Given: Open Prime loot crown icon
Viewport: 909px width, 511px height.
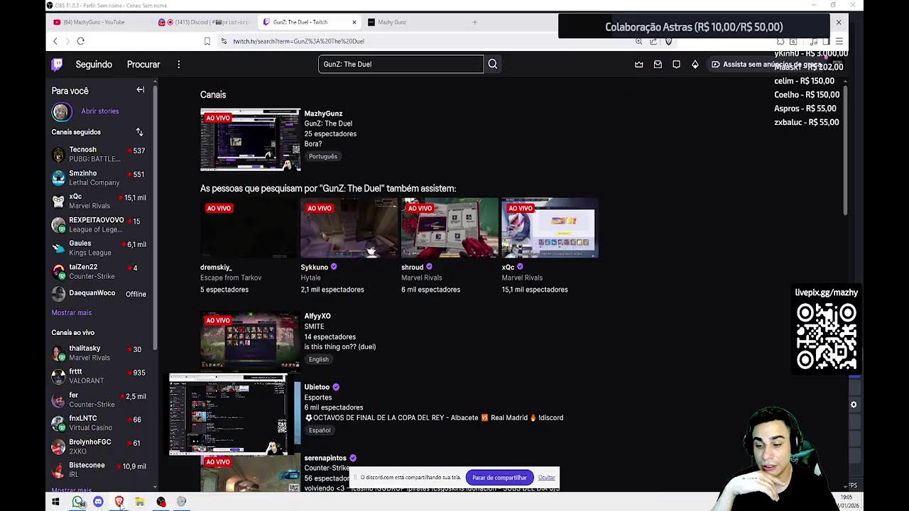Looking at the screenshot, I should click(639, 65).
